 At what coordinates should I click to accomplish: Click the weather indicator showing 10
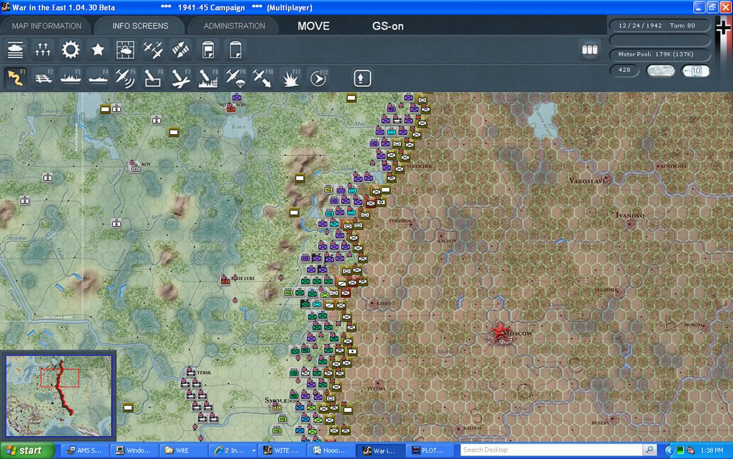coord(695,70)
